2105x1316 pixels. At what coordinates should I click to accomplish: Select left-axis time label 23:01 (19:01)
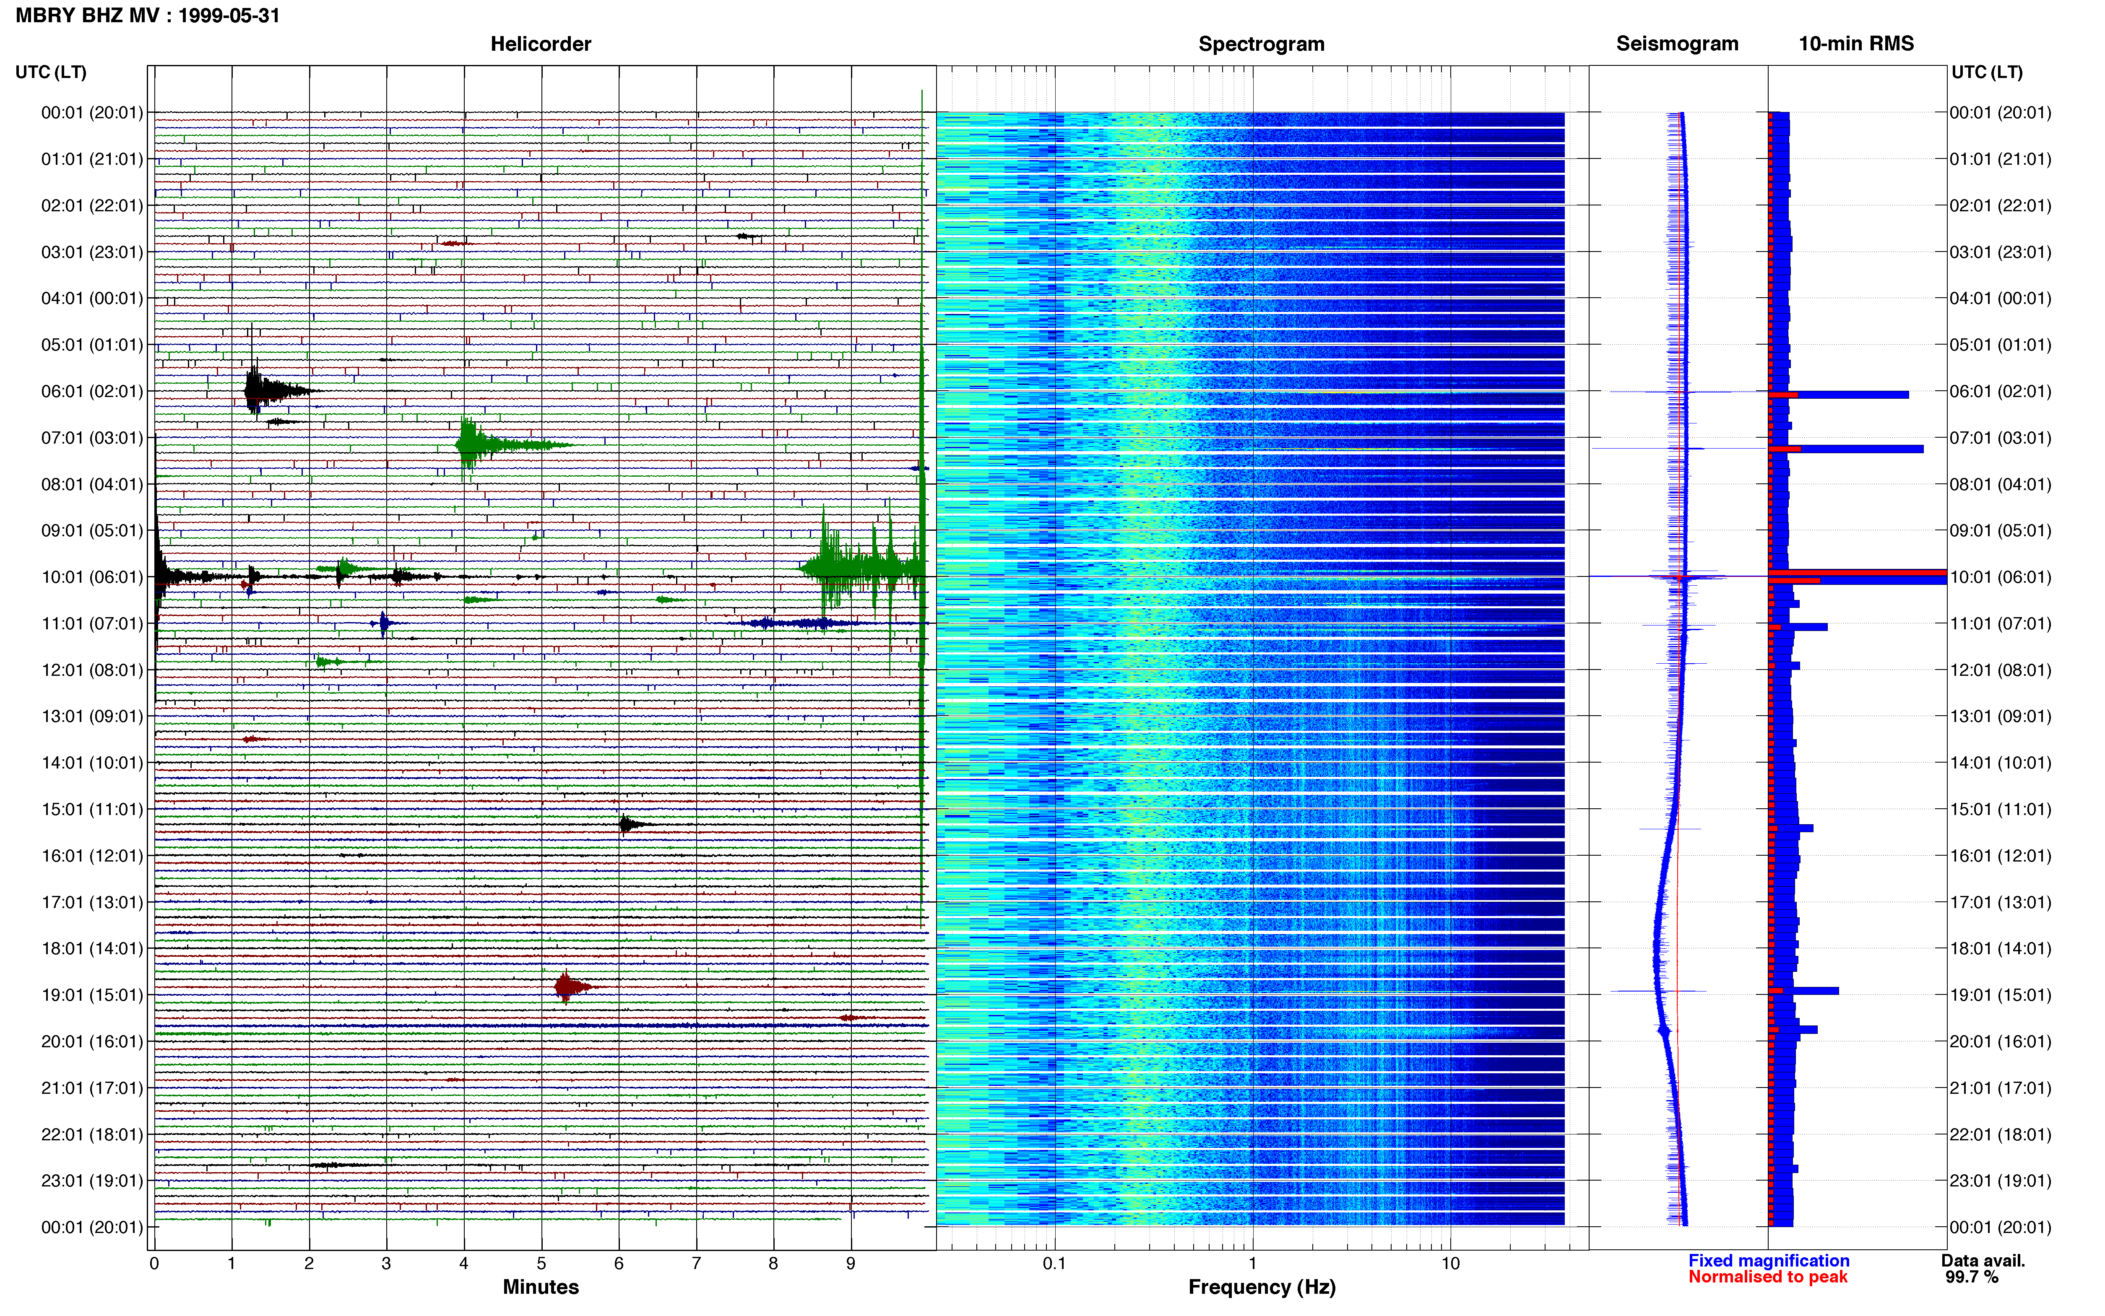tap(92, 1181)
